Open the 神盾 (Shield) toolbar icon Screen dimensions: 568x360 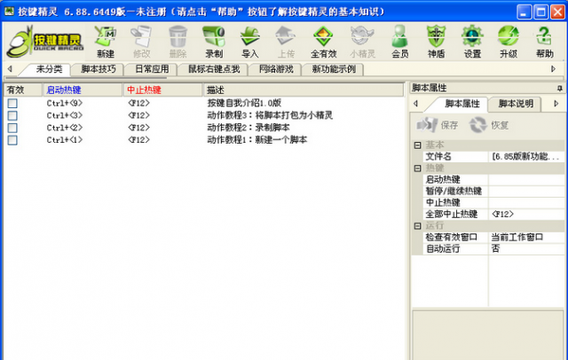(x=436, y=41)
